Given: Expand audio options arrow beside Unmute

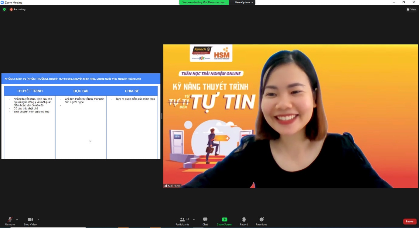Looking at the screenshot, I should (x=17, y=219).
